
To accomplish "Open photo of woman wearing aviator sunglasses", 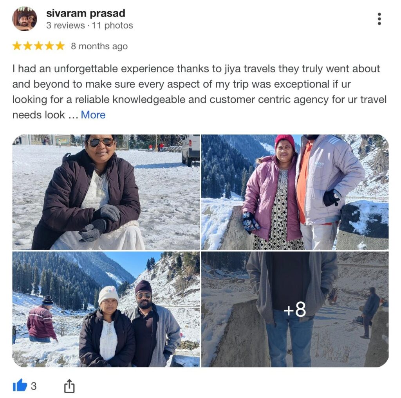I will pos(106,192).
